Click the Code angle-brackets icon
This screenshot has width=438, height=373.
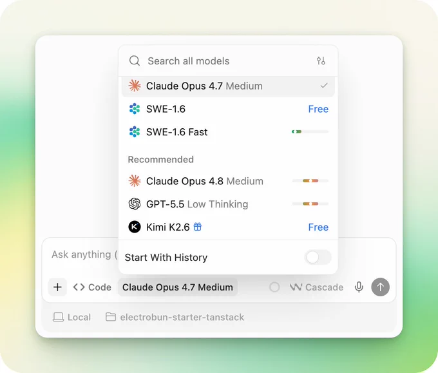pyautogui.click(x=79, y=287)
